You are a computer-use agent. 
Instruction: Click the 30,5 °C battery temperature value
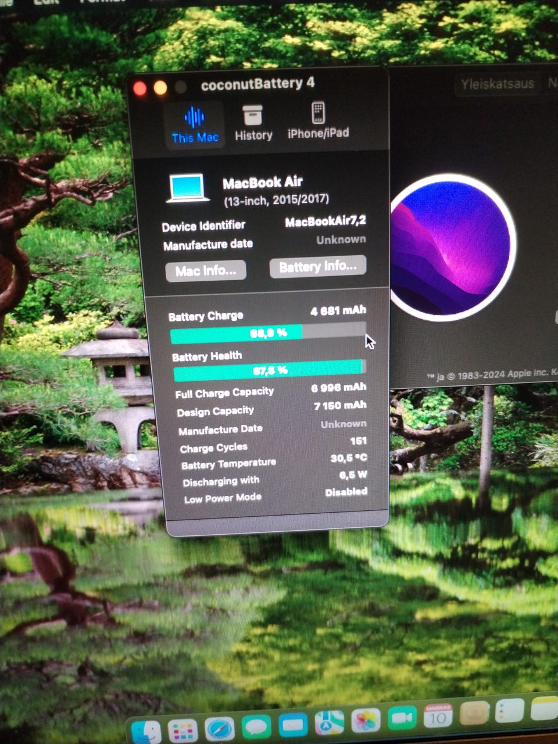[x=349, y=458]
